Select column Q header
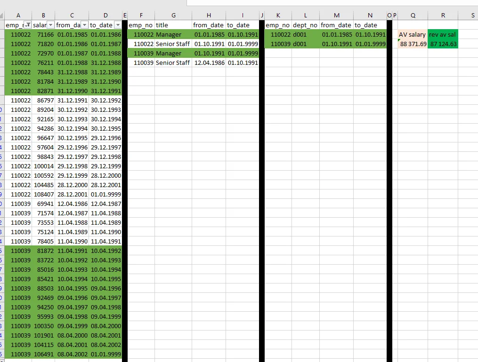 413,16
